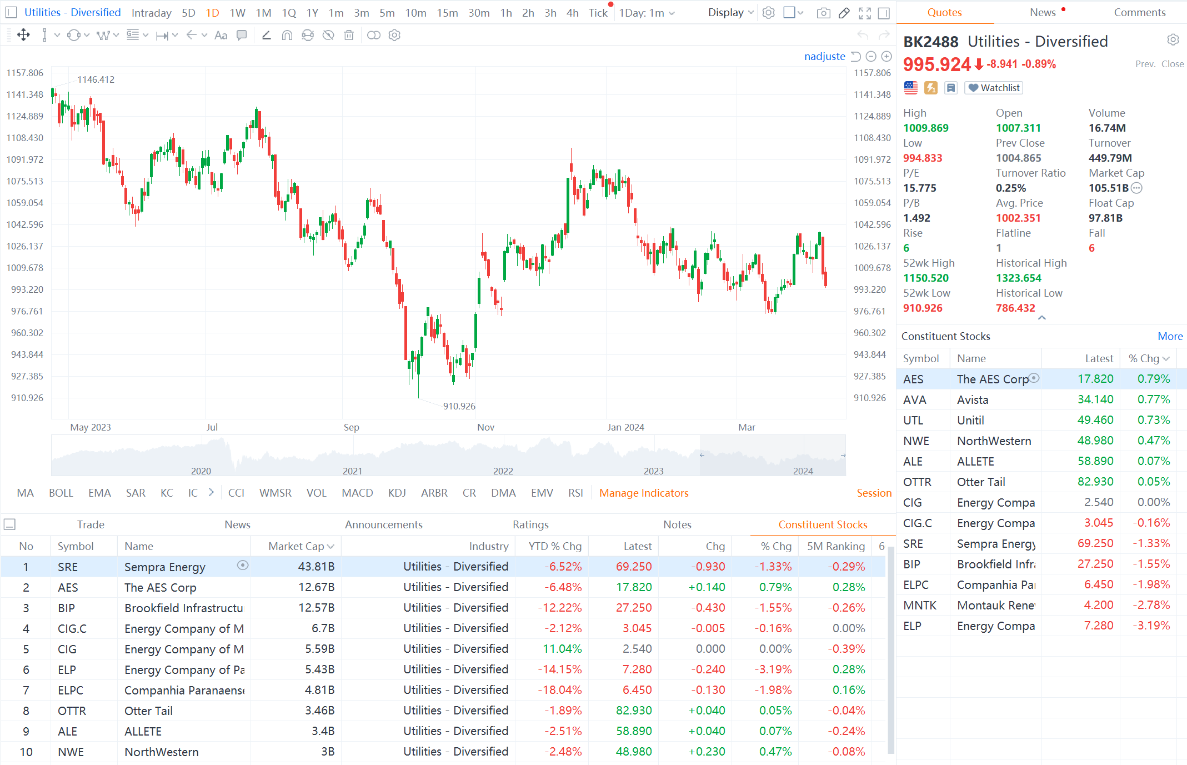The image size is (1187, 765).
Task: Open the News tab in right panel
Action: [x=1043, y=12]
